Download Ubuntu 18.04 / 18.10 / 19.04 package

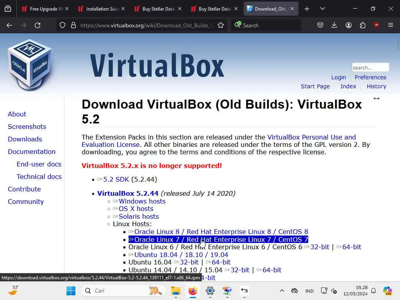click(181, 255)
